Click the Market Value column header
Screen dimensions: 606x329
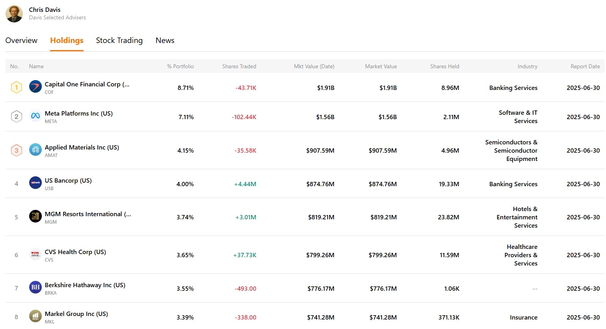pyautogui.click(x=381, y=66)
